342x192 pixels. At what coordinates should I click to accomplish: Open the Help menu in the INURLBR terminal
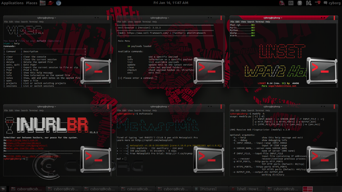pos(41,110)
